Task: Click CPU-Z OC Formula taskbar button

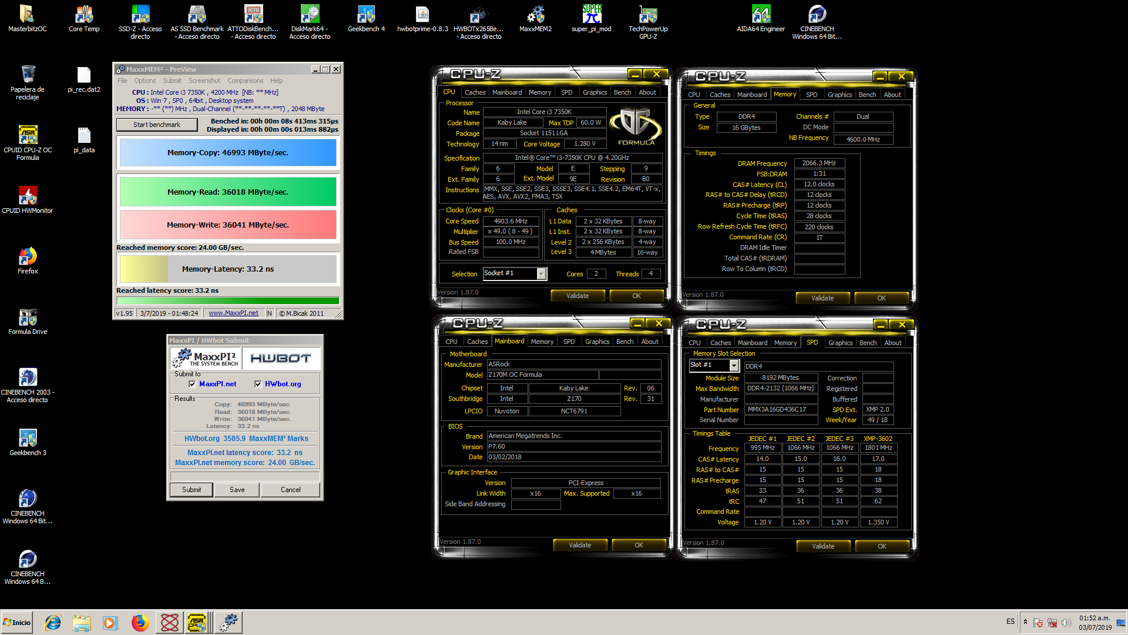Action: [197, 623]
